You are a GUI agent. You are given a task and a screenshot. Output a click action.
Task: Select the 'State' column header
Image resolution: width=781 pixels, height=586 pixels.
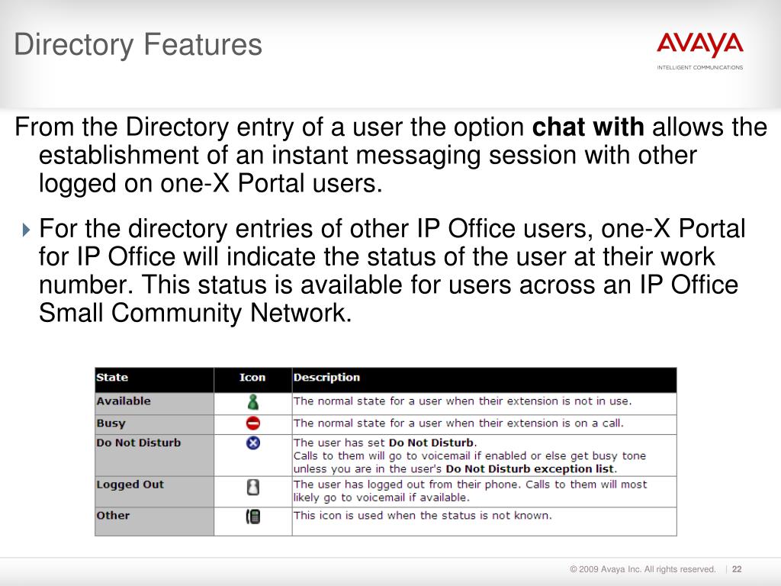coord(154,380)
